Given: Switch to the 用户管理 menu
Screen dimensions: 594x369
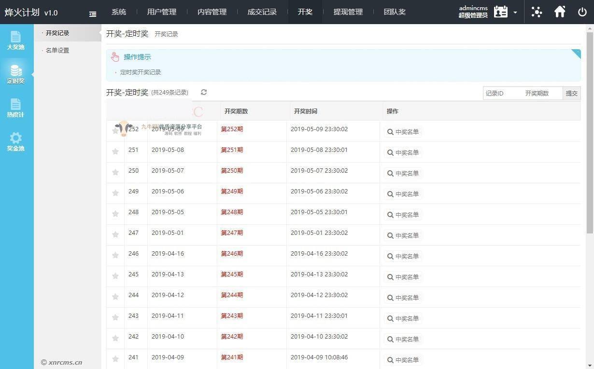Looking at the screenshot, I should pos(161,12).
